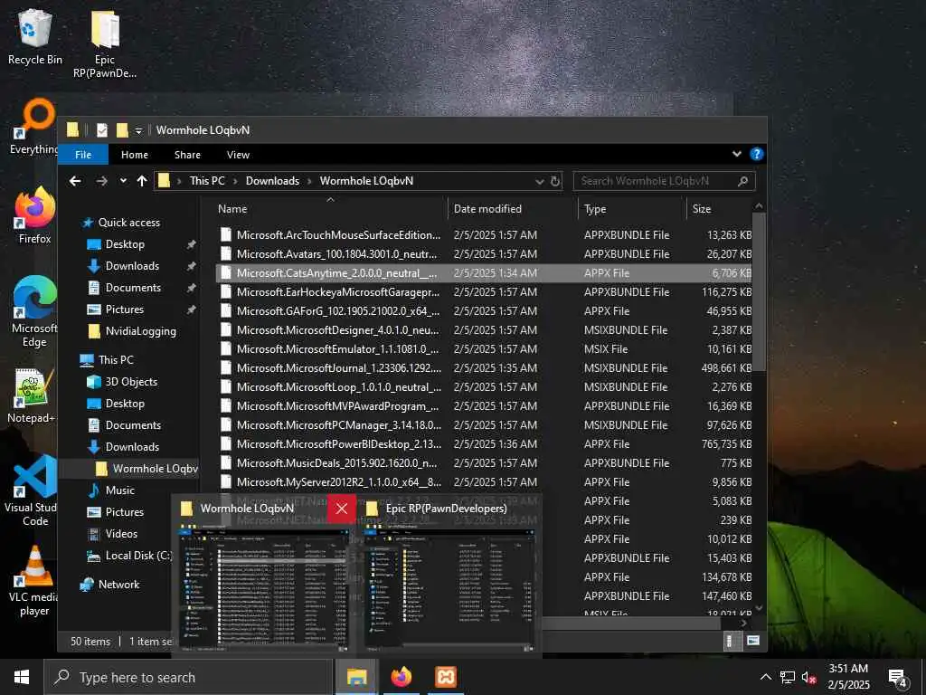Refresh the folder with the refresh icon

(x=555, y=181)
